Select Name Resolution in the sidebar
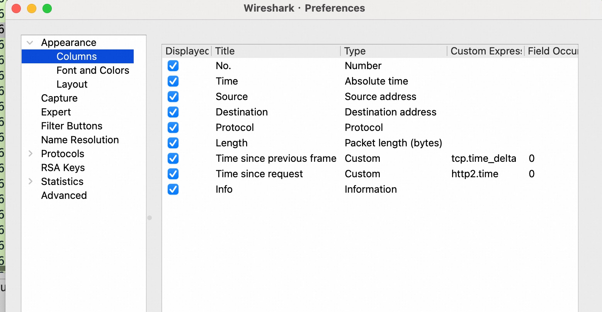Image resolution: width=602 pixels, height=312 pixels. pyautogui.click(x=80, y=140)
